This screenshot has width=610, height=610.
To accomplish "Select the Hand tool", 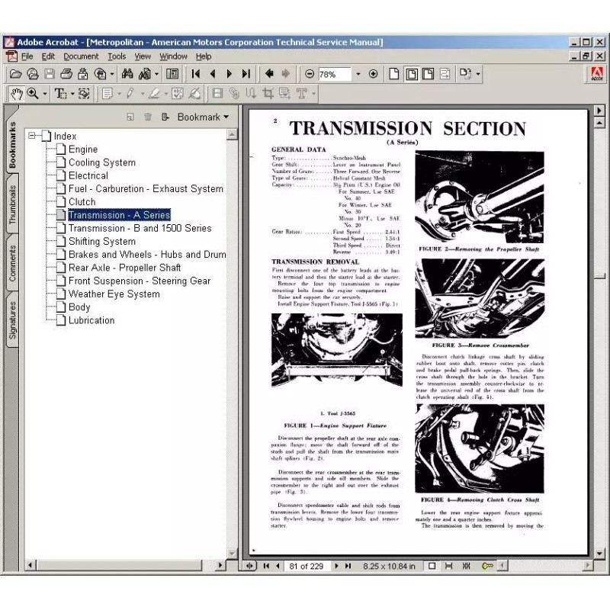I will [x=16, y=94].
